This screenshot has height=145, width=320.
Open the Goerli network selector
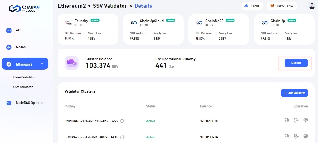(252, 6)
